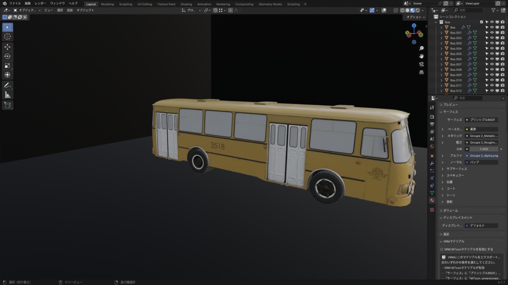Switch to the Shading workspace tab
Viewport: 508px width, 285px height.
(x=187, y=4)
